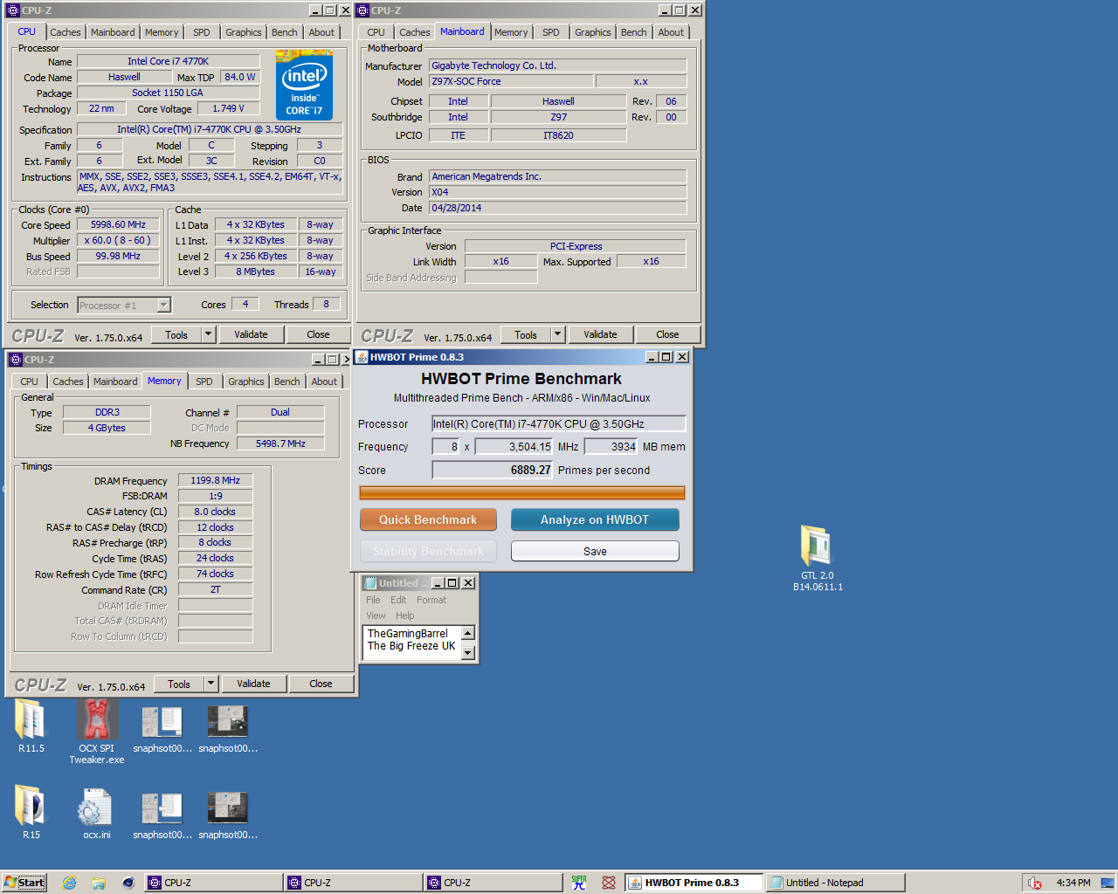This screenshot has height=894, width=1118.
Task: Open About tab in the Memory window
Action: (x=324, y=382)
